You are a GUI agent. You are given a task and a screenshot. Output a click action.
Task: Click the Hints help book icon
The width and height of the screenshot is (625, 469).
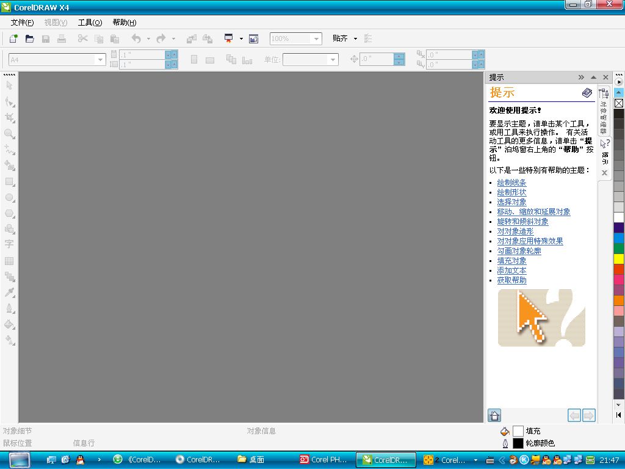[587, 93]
